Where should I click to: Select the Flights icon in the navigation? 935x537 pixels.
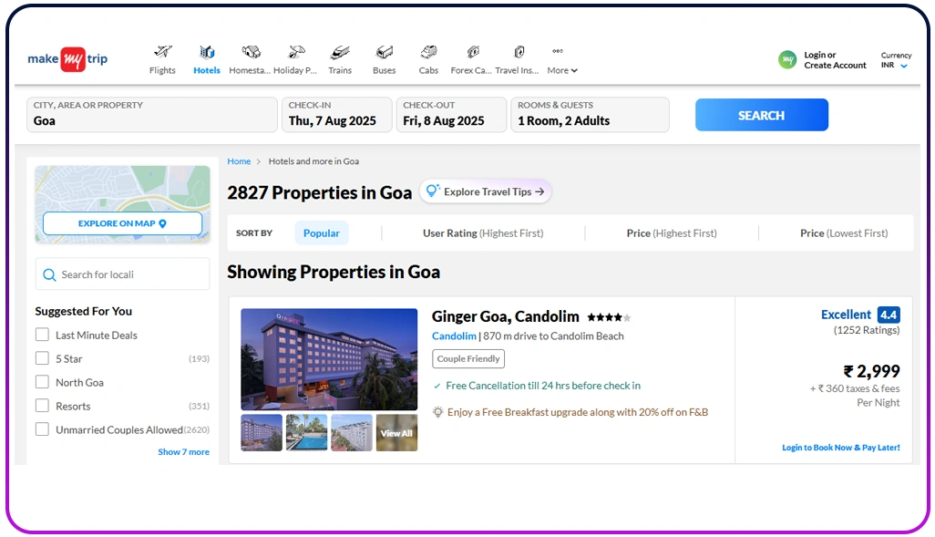(x=162, y=58)
